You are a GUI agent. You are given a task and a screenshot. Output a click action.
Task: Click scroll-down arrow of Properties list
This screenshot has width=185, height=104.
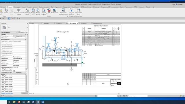click(x=27, y=91)
